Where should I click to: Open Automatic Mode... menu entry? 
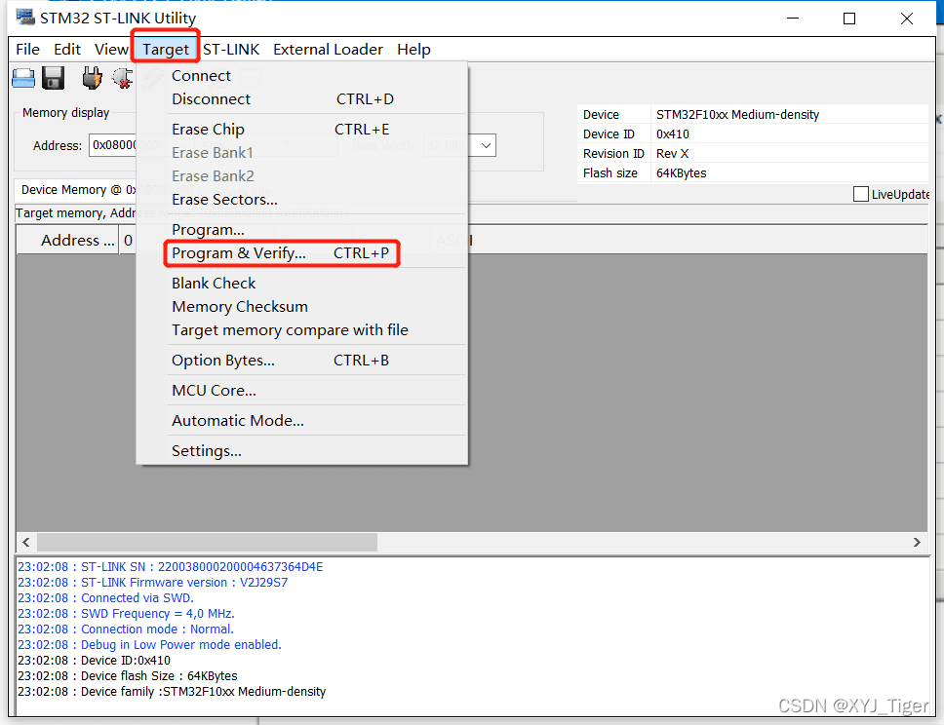tap(302, 421)
